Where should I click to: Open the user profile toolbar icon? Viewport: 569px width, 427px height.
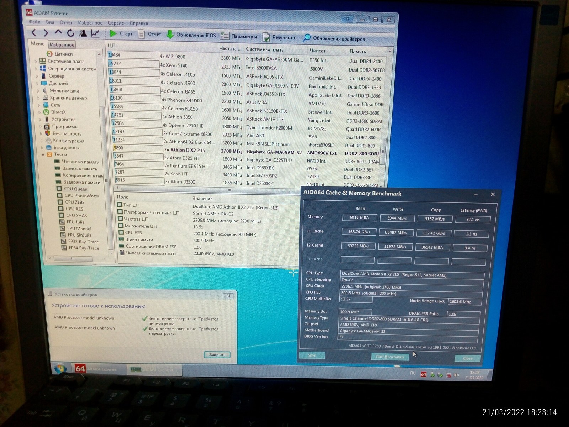tap(83, 33)
